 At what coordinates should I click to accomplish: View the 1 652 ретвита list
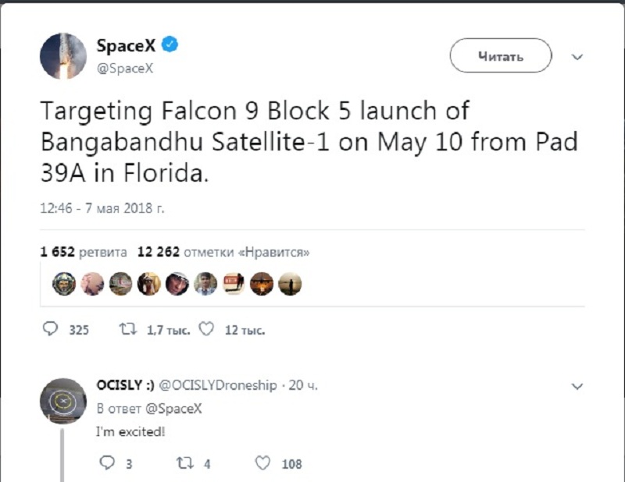[84, 252]
